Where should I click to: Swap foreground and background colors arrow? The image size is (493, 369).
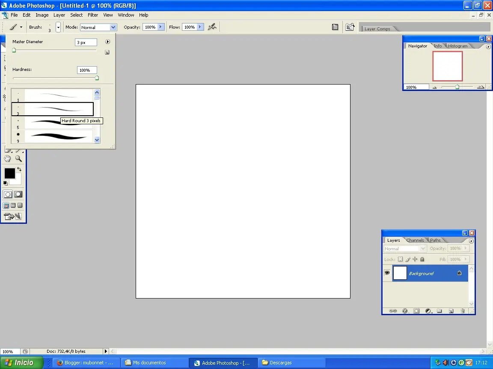(x=19, y=169)
